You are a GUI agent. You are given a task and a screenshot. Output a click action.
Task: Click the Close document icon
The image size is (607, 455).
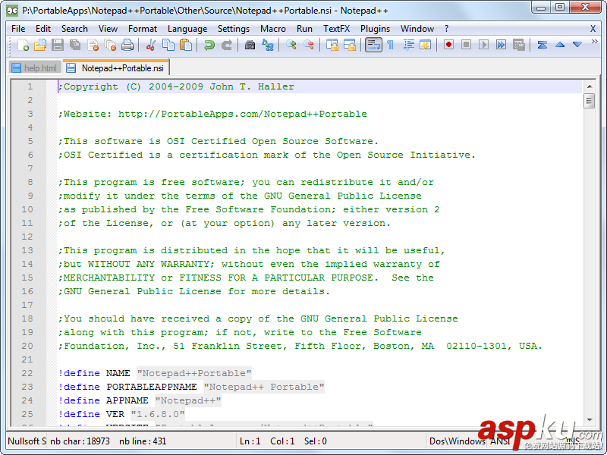[93, 45]
